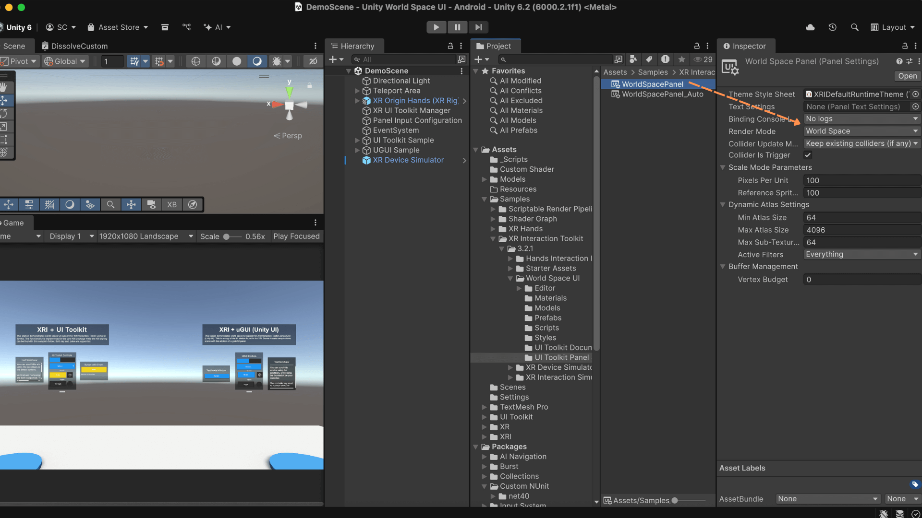Open Unity cloud services icon
The height and width of the screenshot is (518, 922).
810,27
